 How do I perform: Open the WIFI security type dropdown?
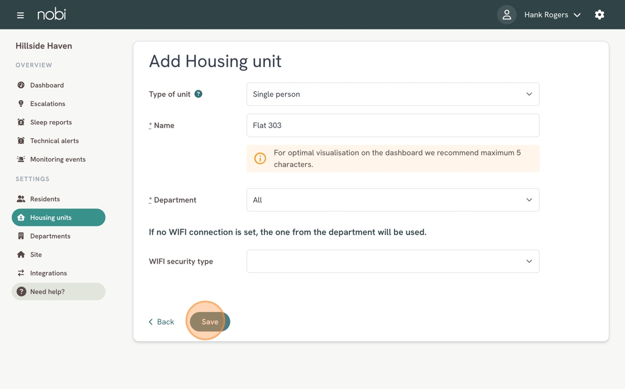pyautogui.click(x=392, y=261)
